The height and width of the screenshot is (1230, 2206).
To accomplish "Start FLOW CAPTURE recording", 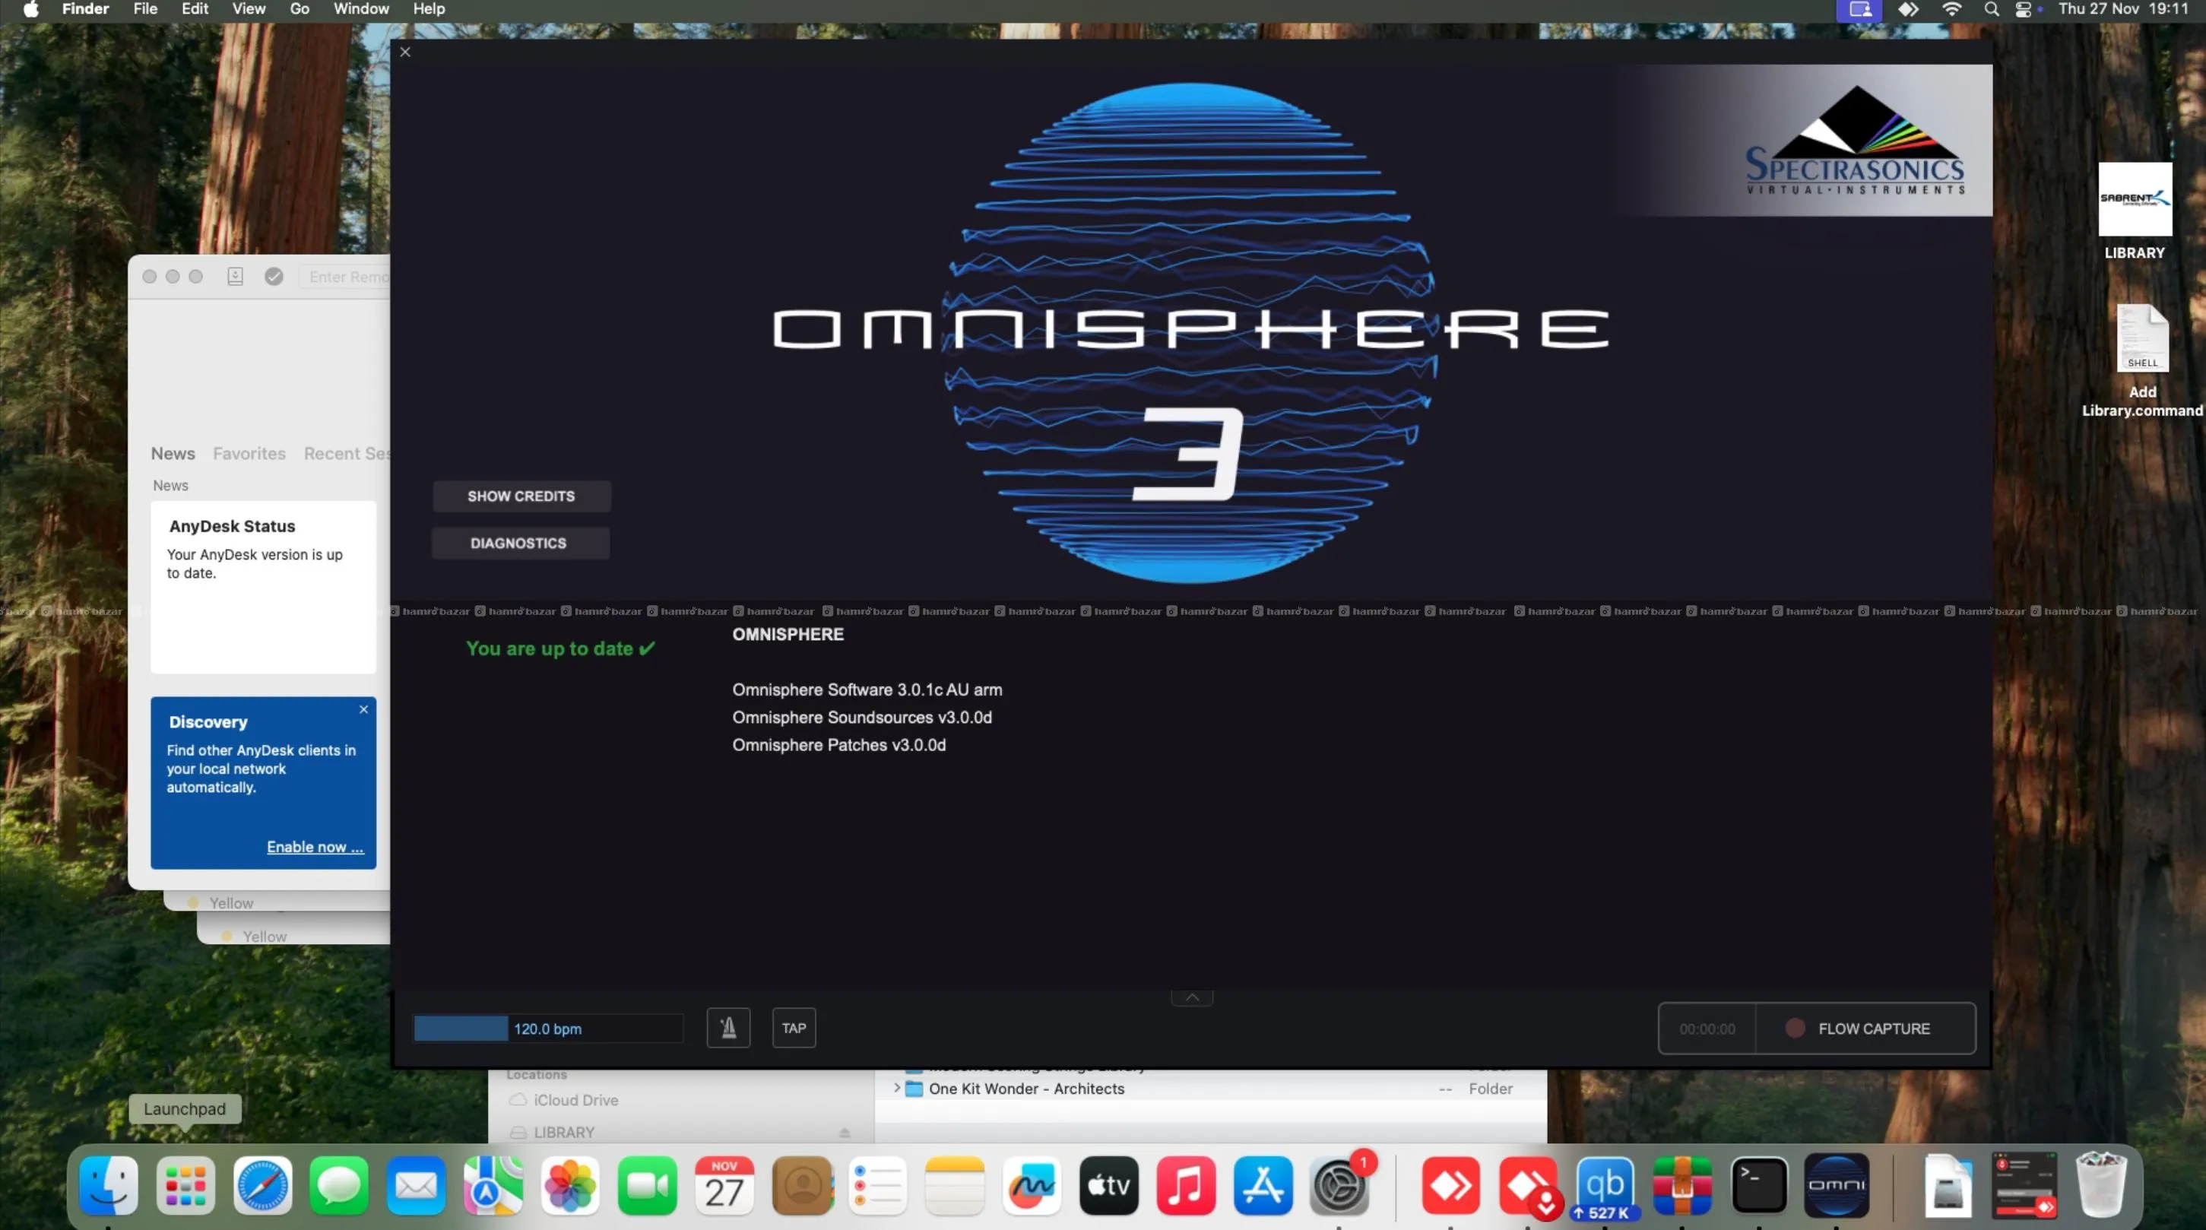I will 1865,1028.
